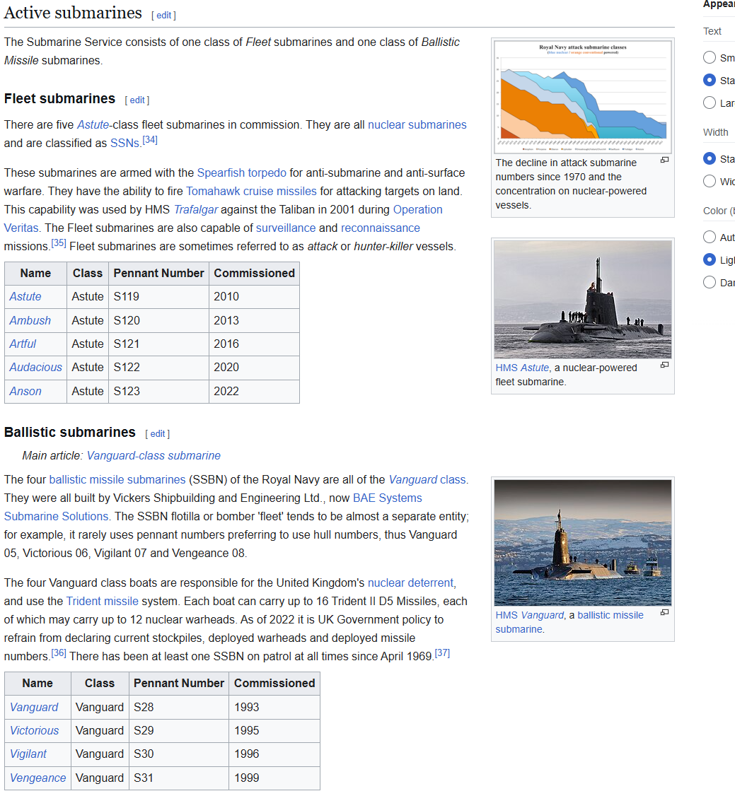Select the Standard width radio
The width and height of the screenshot is (735, 808).
coord(710,158)
